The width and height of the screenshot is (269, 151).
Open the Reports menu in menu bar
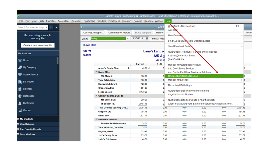tap(148, 21)
